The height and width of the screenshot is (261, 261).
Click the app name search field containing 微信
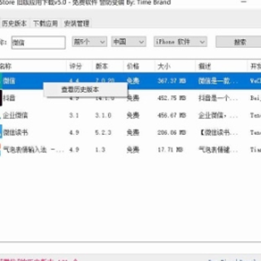38,43
